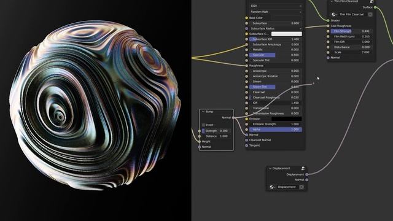The width and height of the screenshot is (393, 221).
Task: Click the Bump node Height input socket
Action: pos(200,142)
